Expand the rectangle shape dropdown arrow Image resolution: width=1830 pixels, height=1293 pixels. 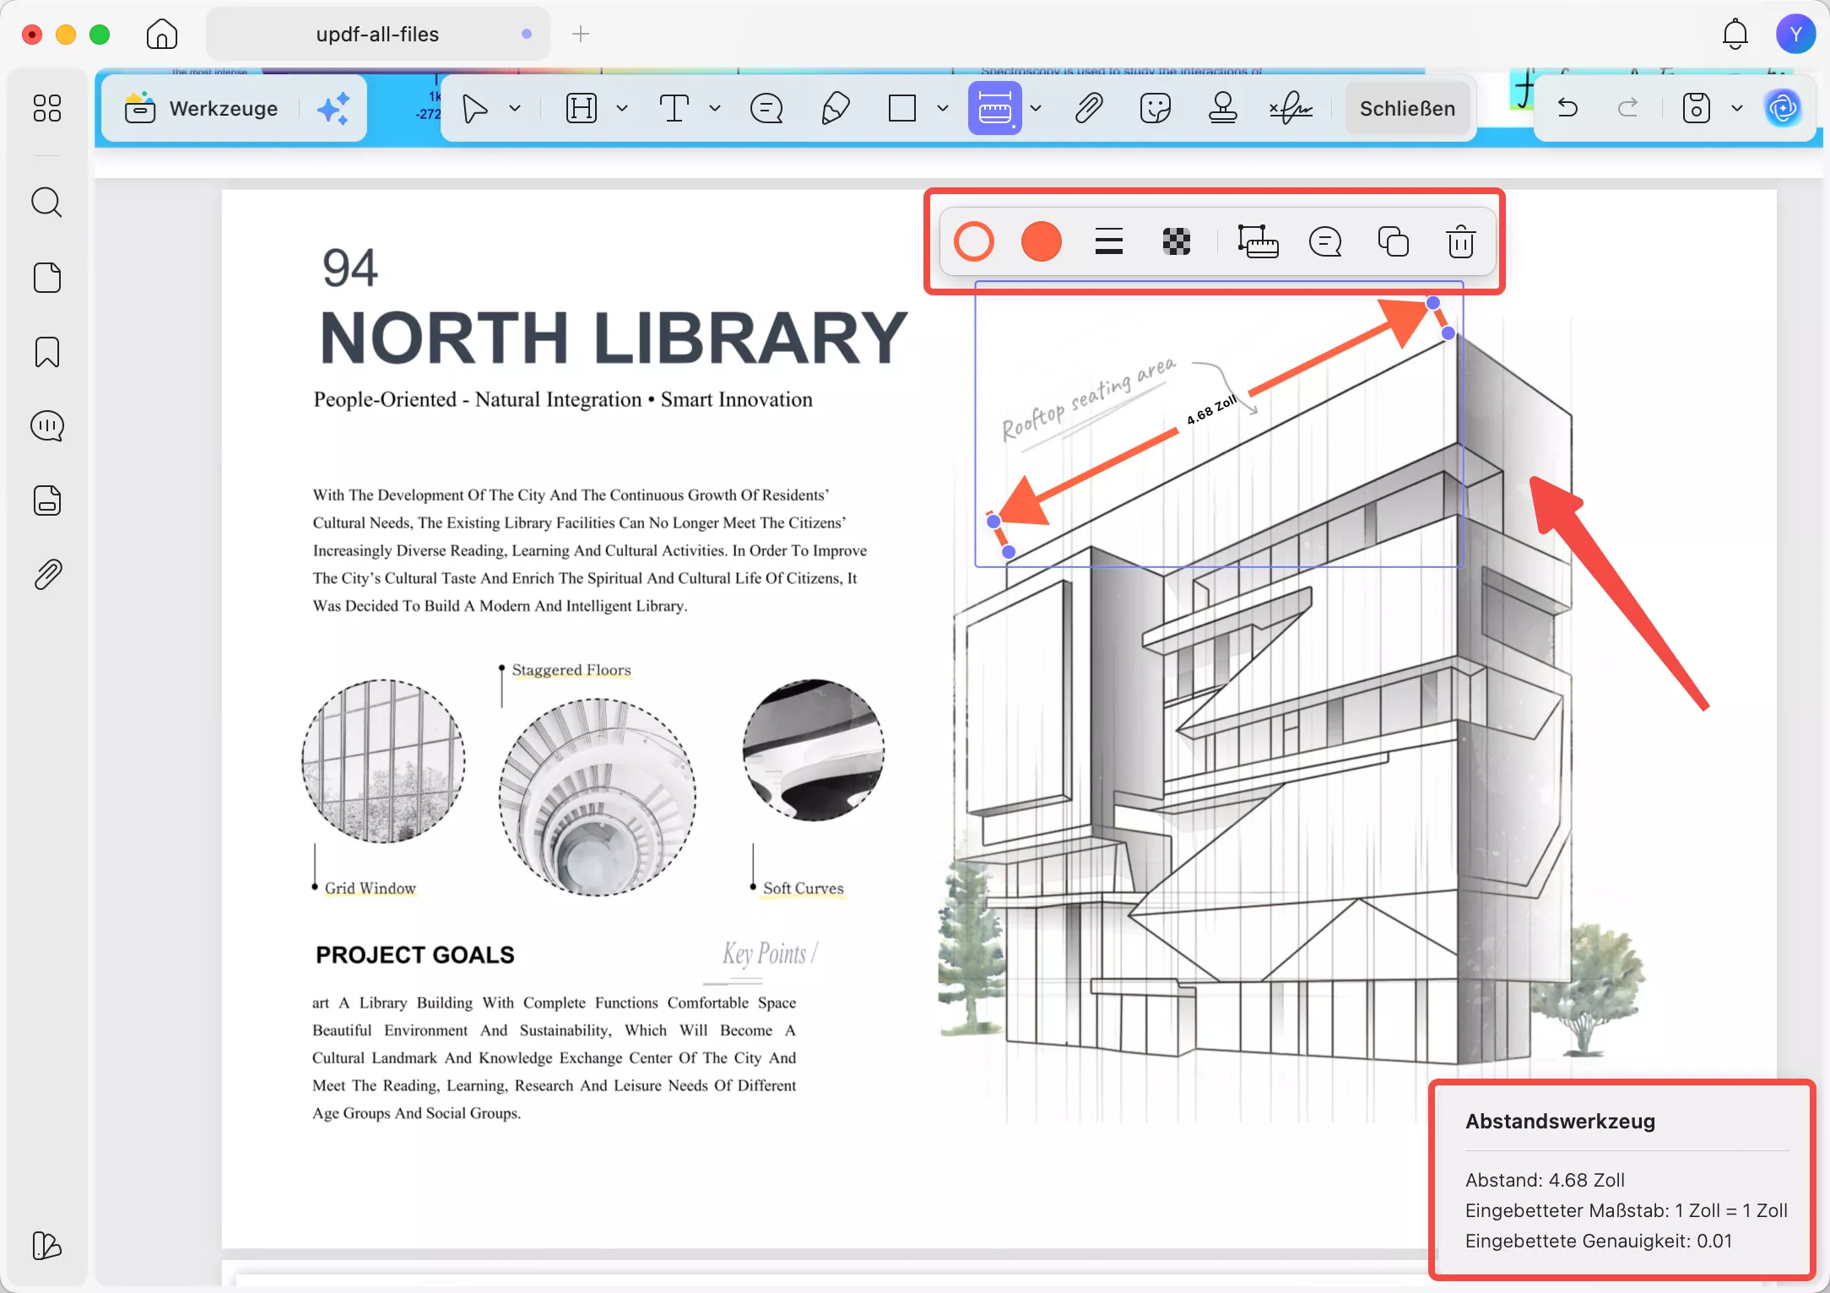point(943,108)
